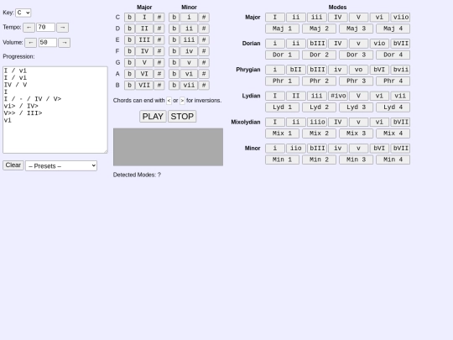Load Mix 4 progression

coord(393,133)
